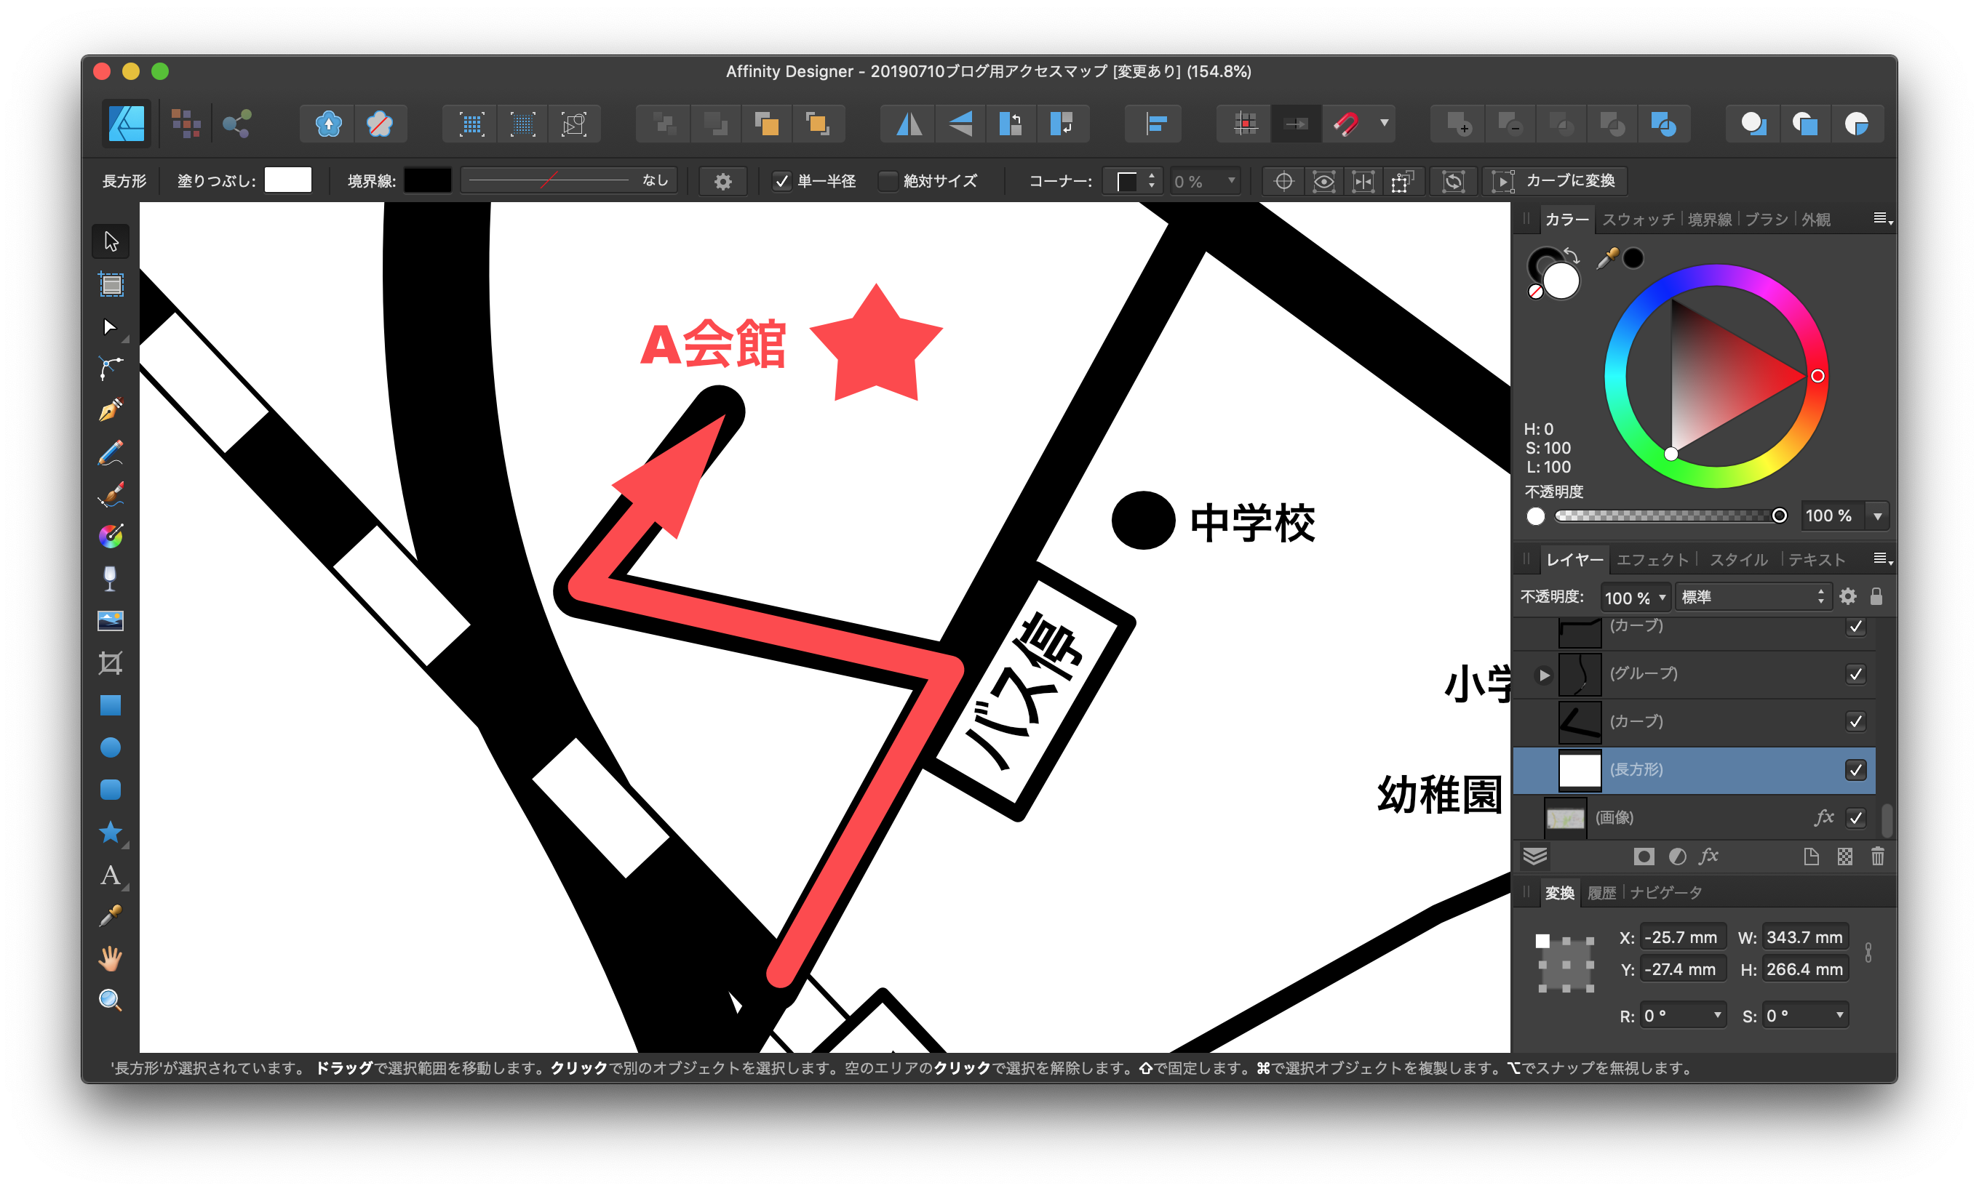Hide the (グループ) layer visibility checkbox
The height and width of the screenshot is (1191, 1979).
click(1855, 673)
